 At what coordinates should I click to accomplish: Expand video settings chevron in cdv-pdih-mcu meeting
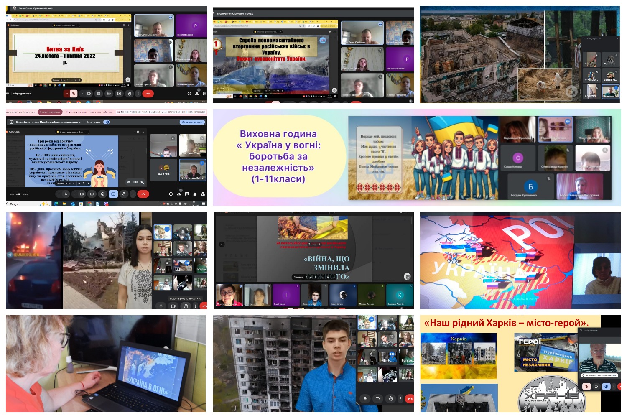[75, 194]
